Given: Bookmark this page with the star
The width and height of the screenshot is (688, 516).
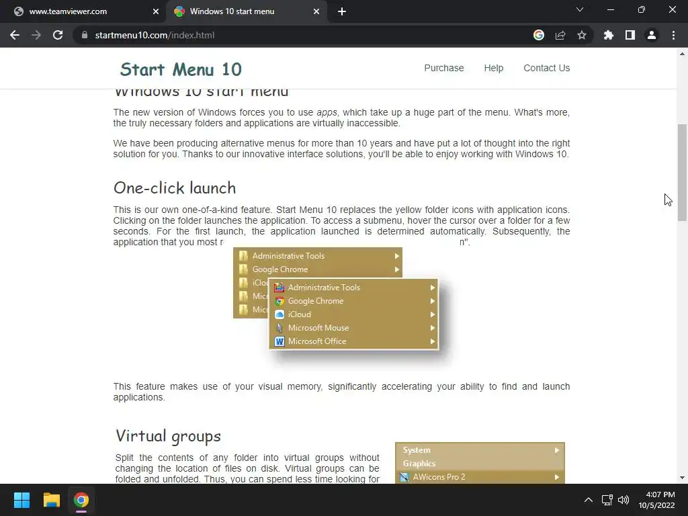Looking at the screenshot, I should [582, 35].
